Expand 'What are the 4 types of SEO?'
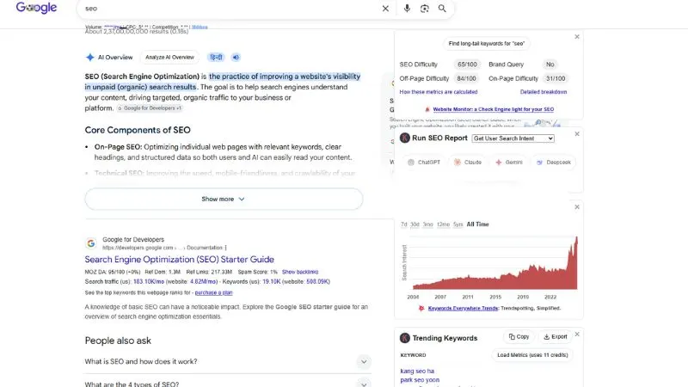The image size is (688, 387). 228,384
